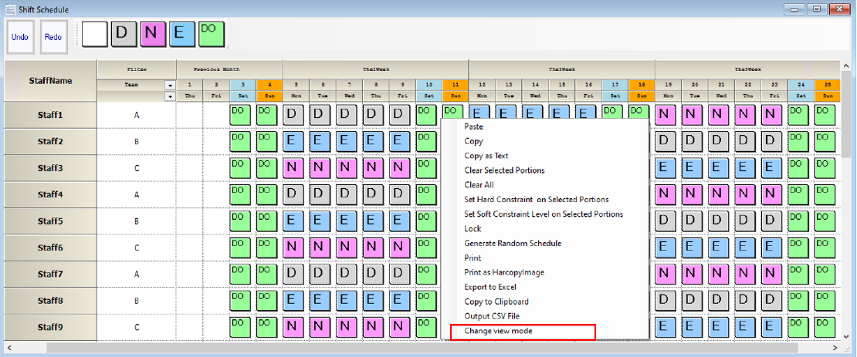857x357 pixels.
Task: Click Staff9's DO cell on Sunday 4
Action: 268,327
